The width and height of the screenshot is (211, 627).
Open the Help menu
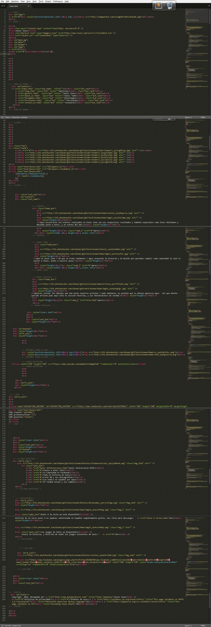pos(67,2)
